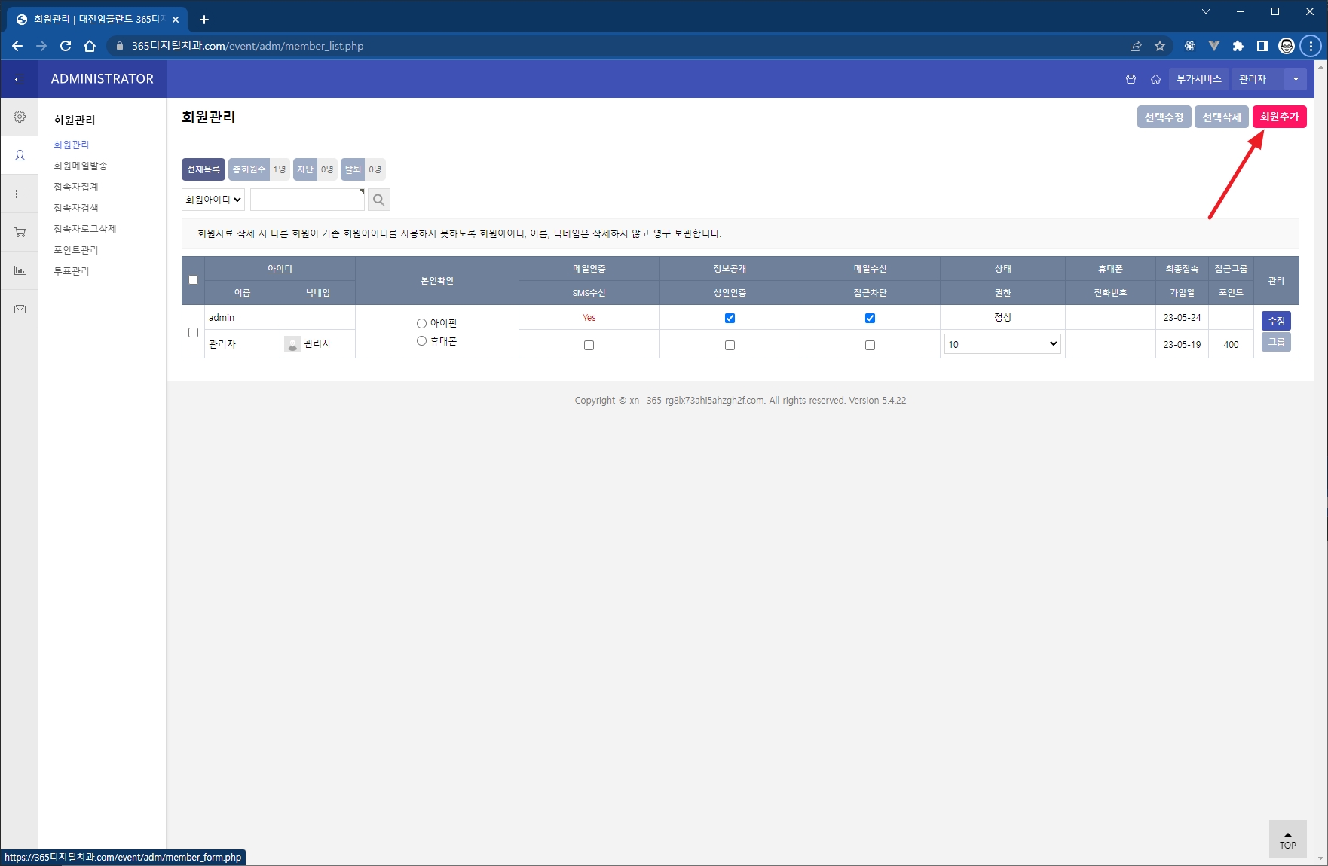Screen dimensions: 1328x866
Task: Select the 아이핀 radio button
Action: (421, 323)
